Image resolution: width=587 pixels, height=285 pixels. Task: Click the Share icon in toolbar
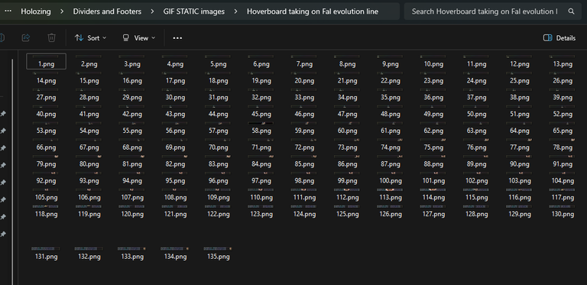[x=26, y=37]
